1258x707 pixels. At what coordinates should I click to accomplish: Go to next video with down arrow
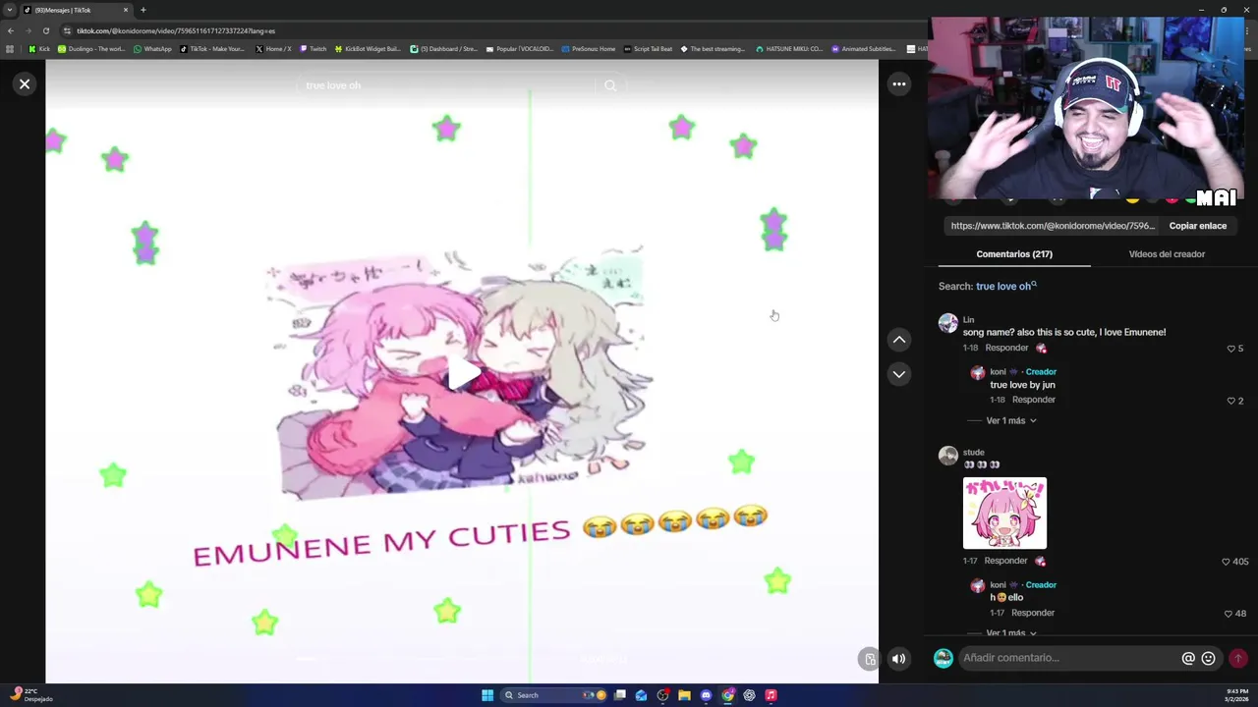click(x=898, y=374)
